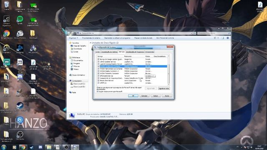This screenshot has height=150, width=267.
Task: Click the folder Explorer taskbar icon
Action: [49, 147]
